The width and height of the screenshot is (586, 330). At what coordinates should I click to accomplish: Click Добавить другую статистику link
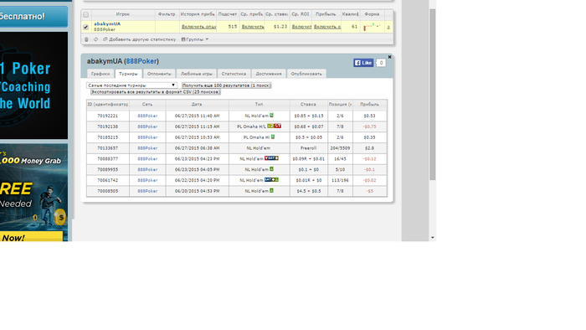[142, 39]
